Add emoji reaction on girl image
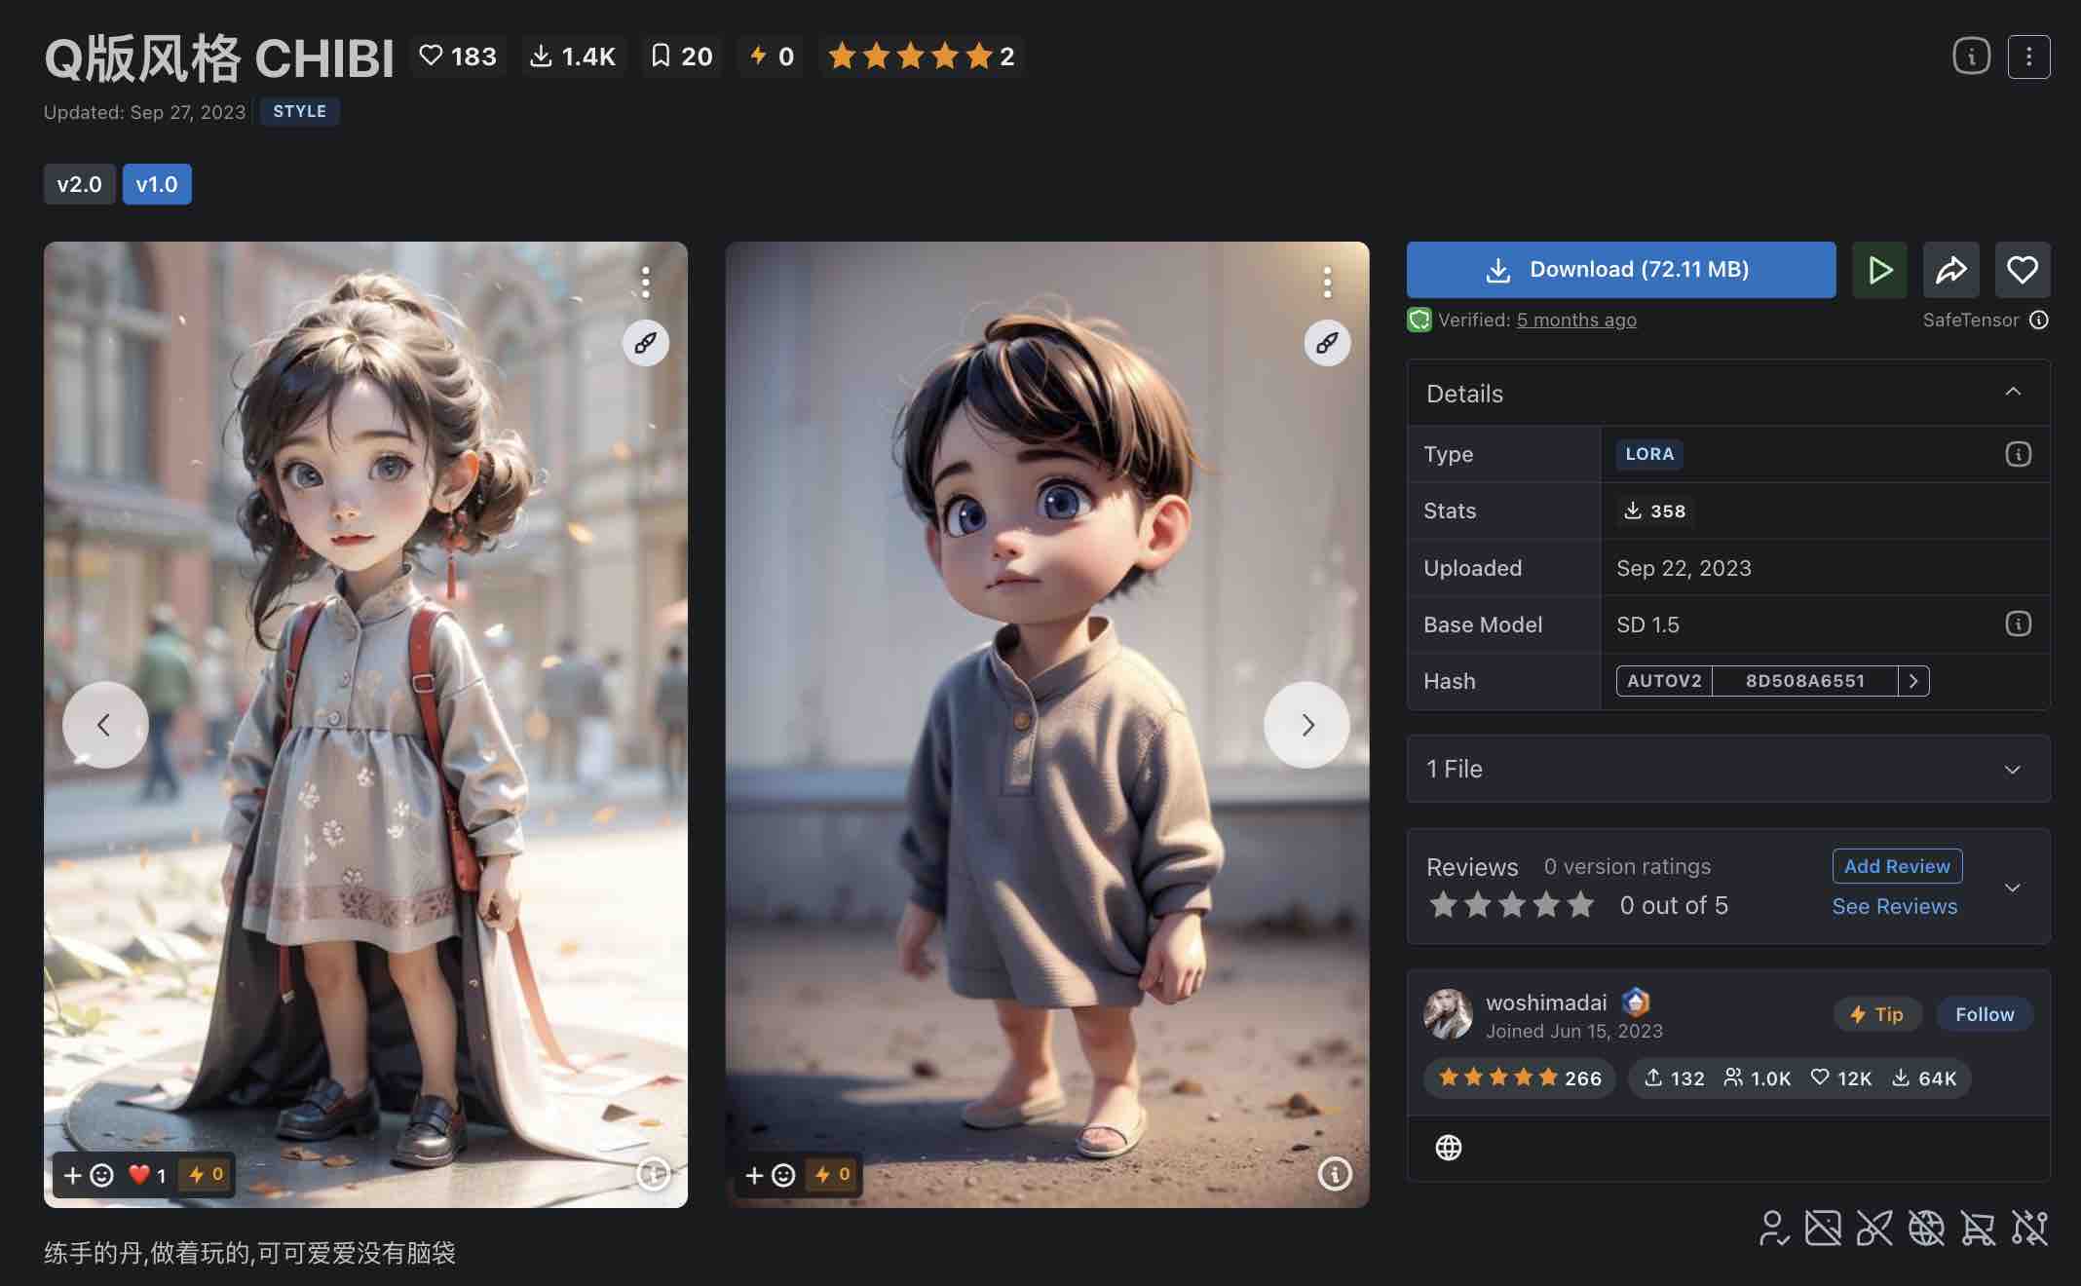The width and height of the screenshot is (2081, 1286). 88,1175
